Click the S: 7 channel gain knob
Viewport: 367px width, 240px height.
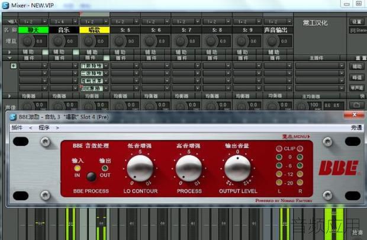tap(181, 41)
